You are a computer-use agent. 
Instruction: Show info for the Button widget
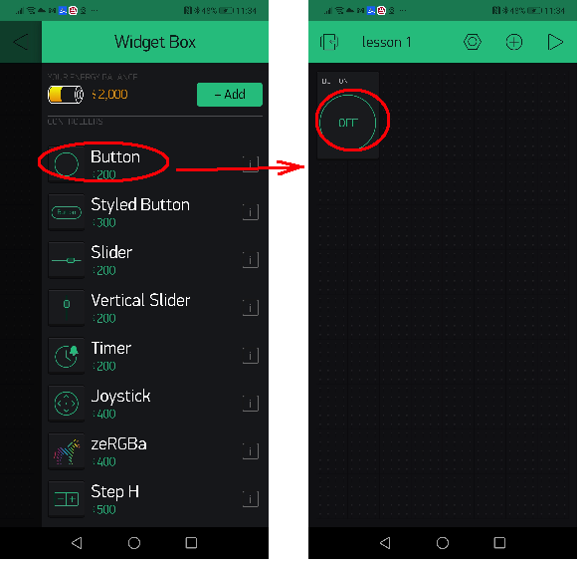coord(251,164)
